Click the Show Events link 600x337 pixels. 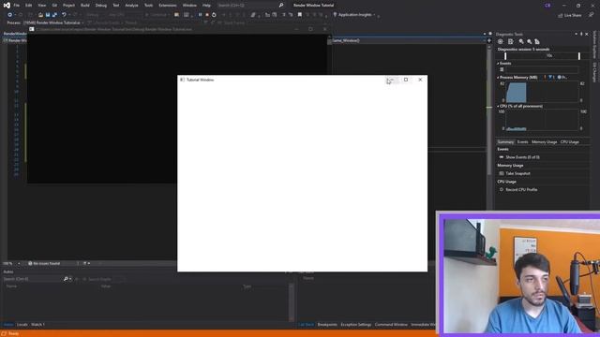[x=522, y=157]
